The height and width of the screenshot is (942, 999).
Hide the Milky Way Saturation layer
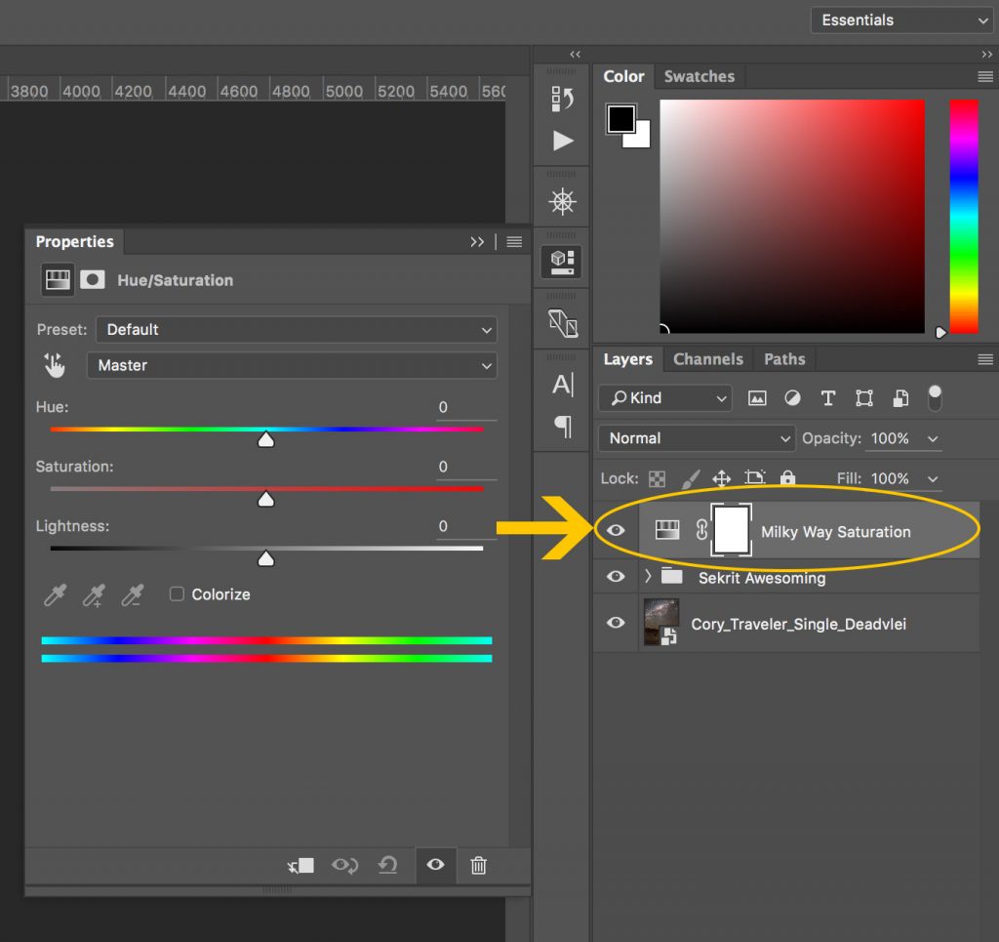click(615, 529)
